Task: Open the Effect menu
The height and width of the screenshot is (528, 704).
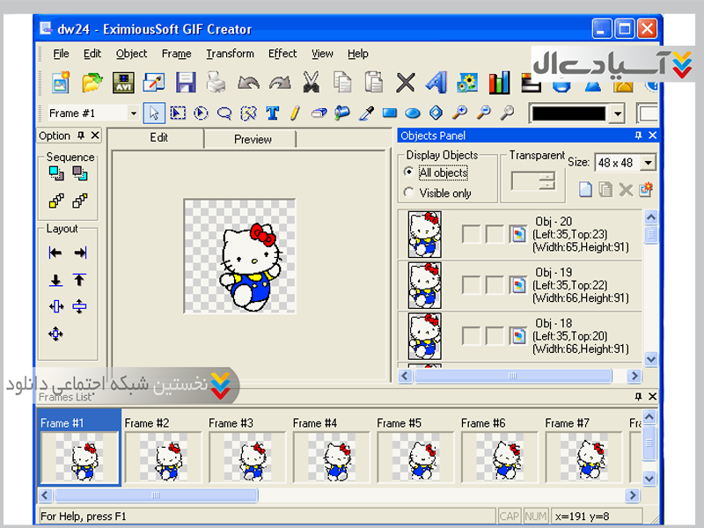Action: [282, 54]
